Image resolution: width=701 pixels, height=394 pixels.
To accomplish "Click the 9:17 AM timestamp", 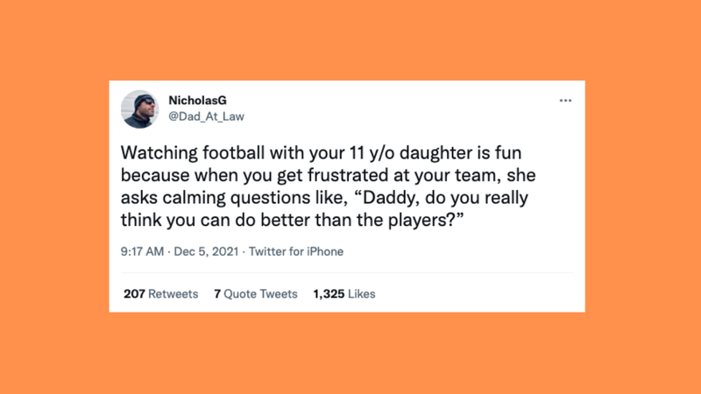I will 142,252.
